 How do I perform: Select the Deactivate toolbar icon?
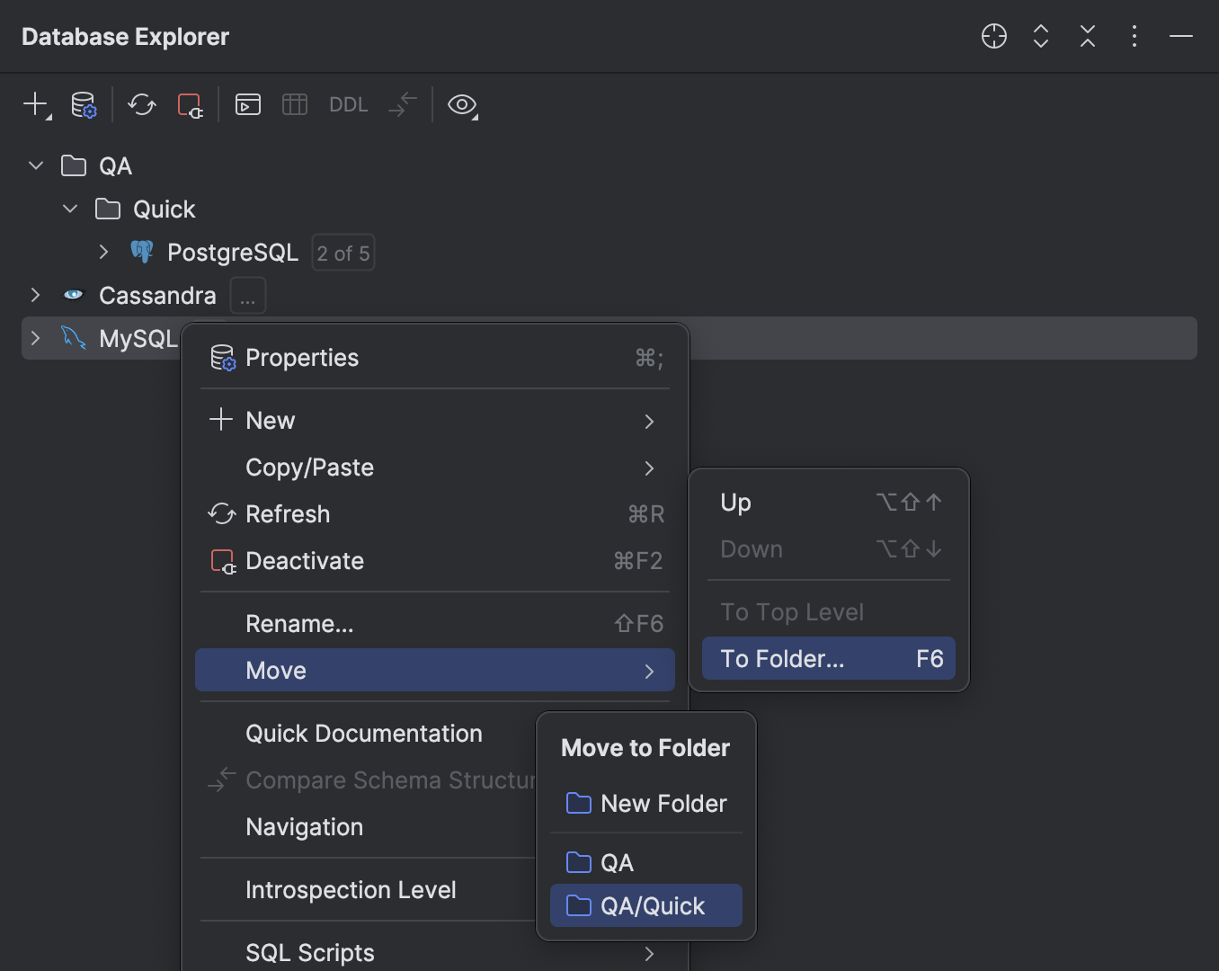coord(190,104)
